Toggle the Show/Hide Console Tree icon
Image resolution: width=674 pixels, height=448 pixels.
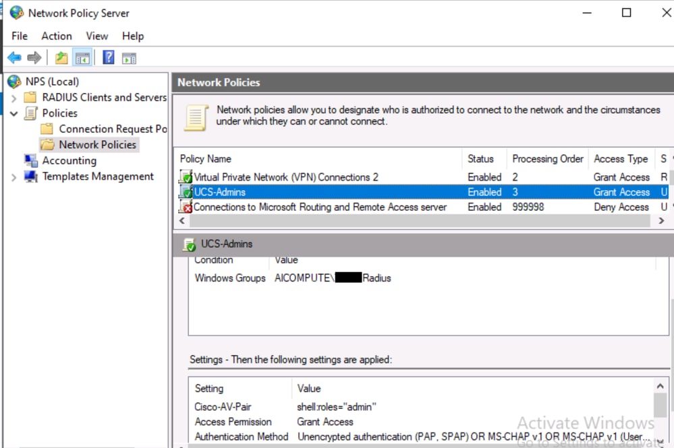pos(82,57)
